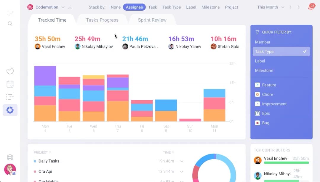
Task: Open search from the left sidebar
Action: pyautogui.click(x=10, y=24)
